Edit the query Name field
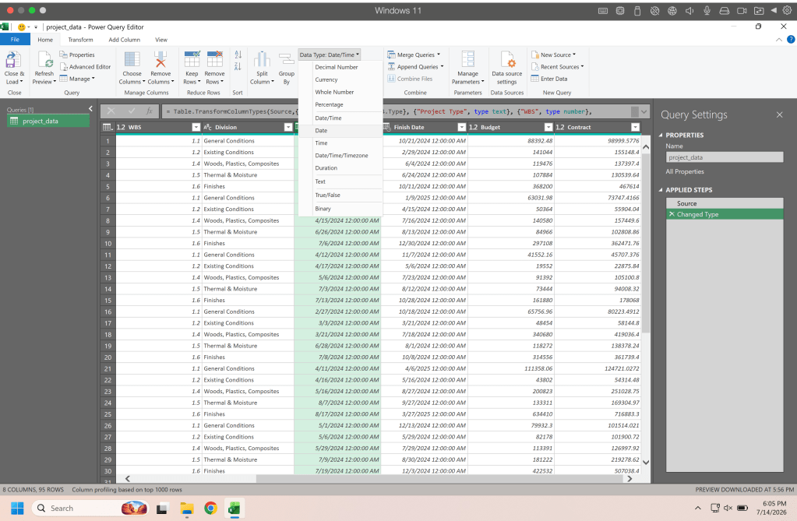The width and height of the screenshot is (797, 521). click(x=725, y=157)
